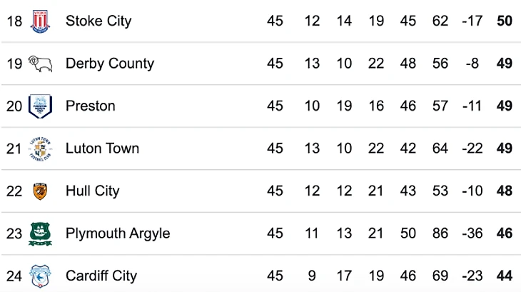Screen dimensions: 521x292
Task: Click Plymouth Argyle's -36 goal difference
Action: pyautogui.click(x=472, y=233)
